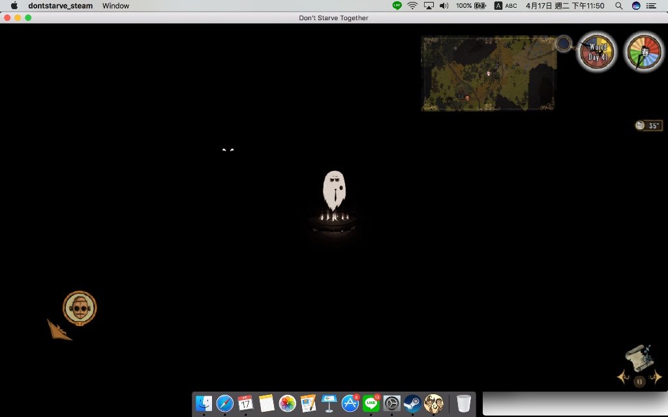This screenshot has height=417, width=668.
Task: Click the World Day 41 clock
Action: click(x=598, y=52)
